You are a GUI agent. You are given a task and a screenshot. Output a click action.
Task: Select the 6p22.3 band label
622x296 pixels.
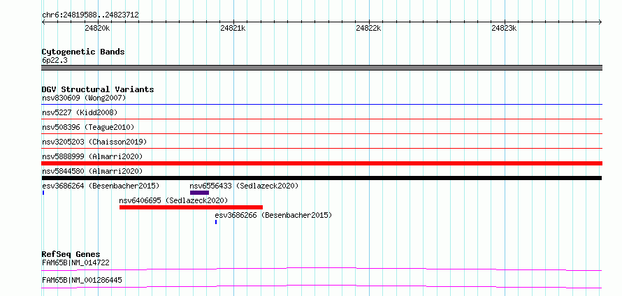pyautogui.click(x=53, y=60)
